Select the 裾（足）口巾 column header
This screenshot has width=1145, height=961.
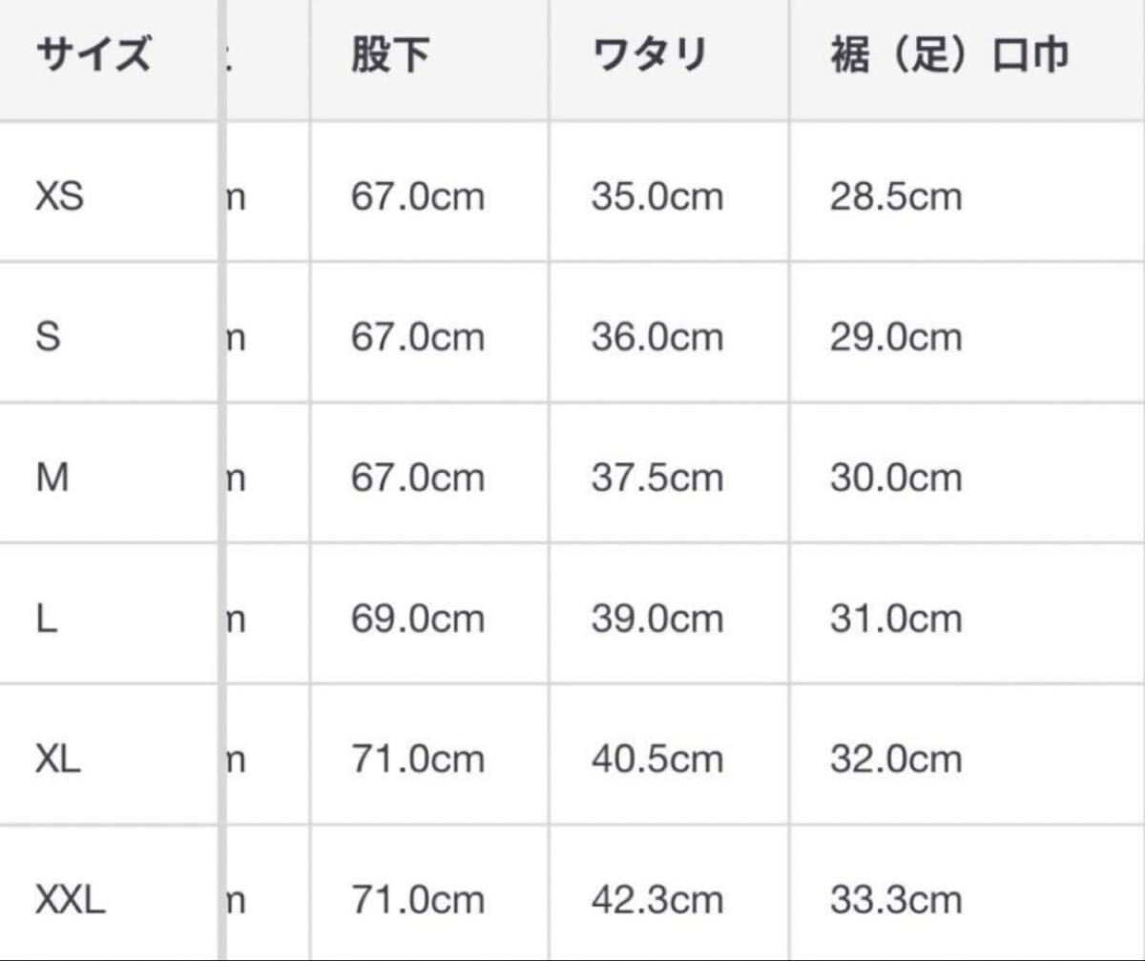(x=949, y=57)
